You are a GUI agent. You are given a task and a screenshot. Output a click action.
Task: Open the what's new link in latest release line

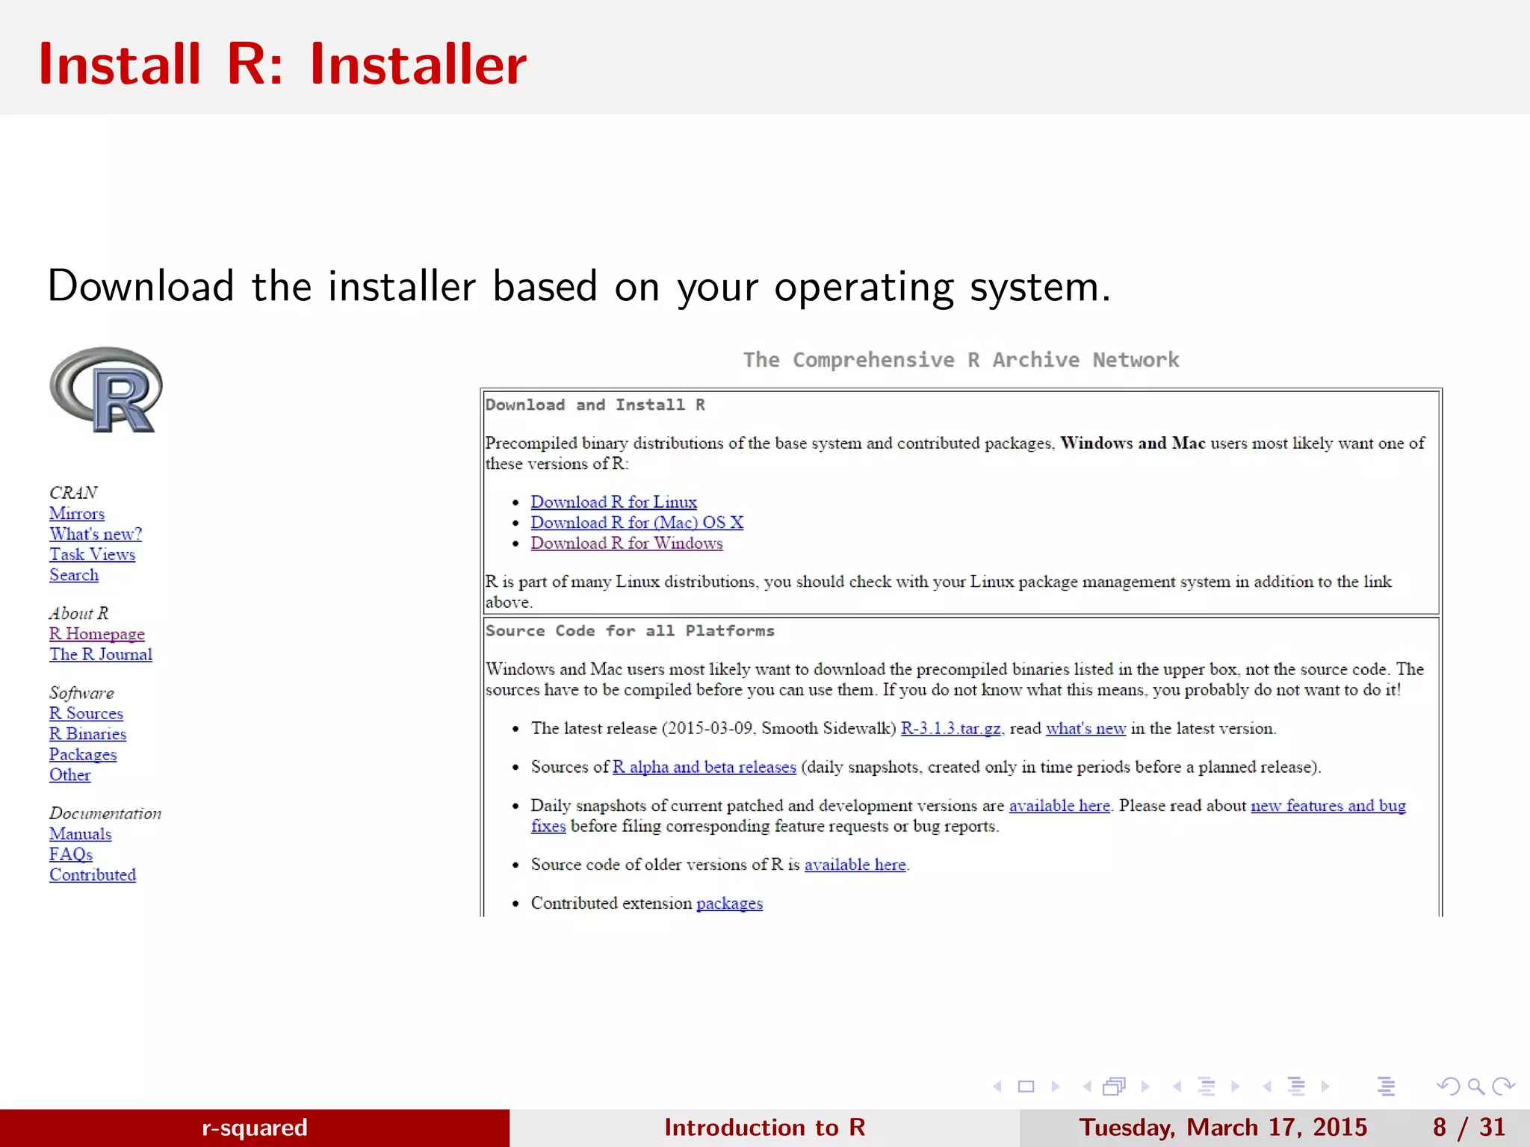point(1085,728)
